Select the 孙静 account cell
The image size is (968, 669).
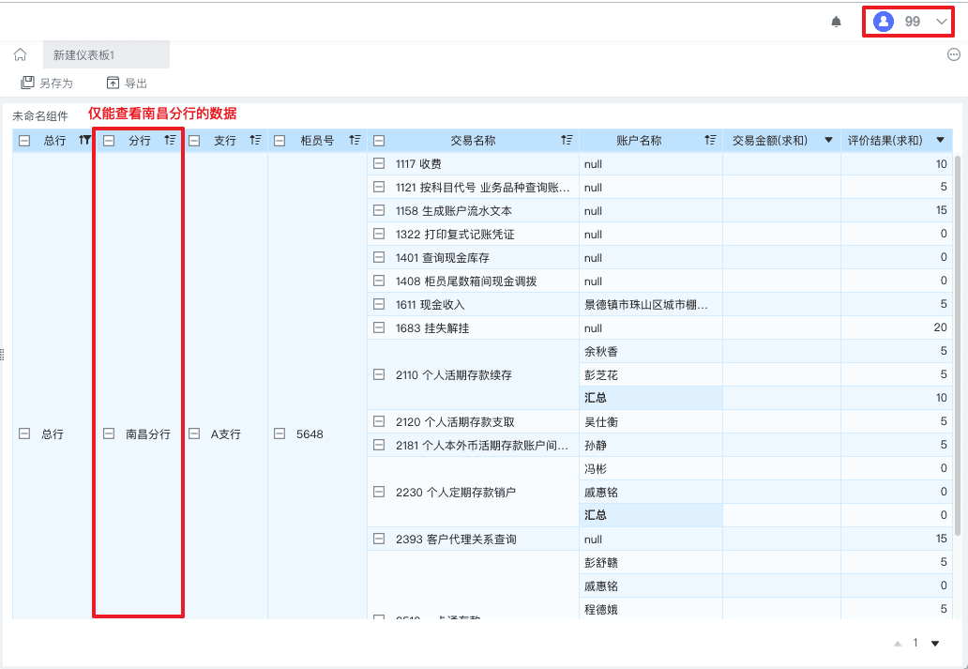651,445
